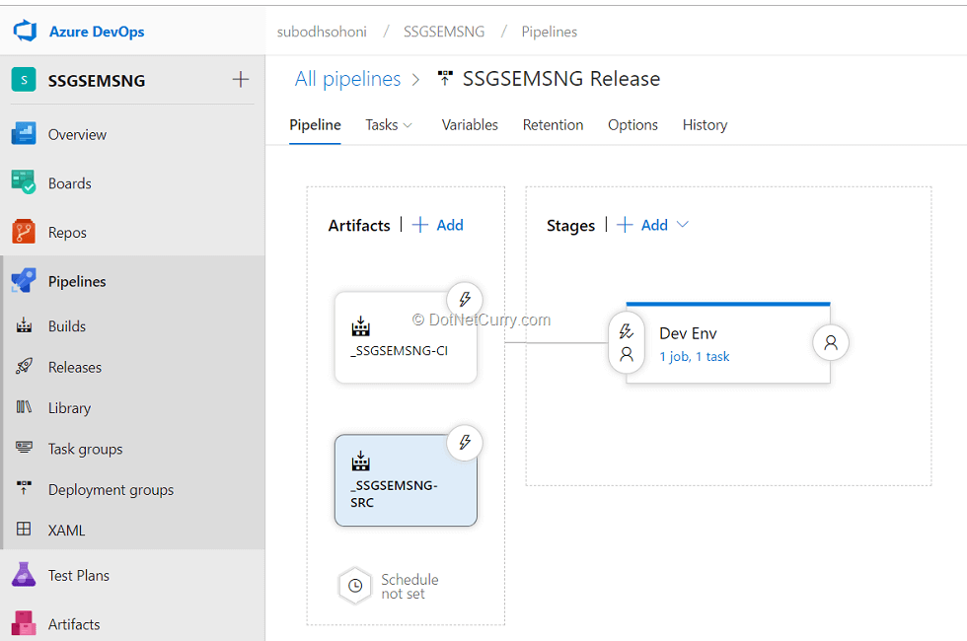The height and width of the screenshot is (641, 967).
Task: Select the _SSGSEMSNG-CI artifact card
Action: click(x=406, y=337)
